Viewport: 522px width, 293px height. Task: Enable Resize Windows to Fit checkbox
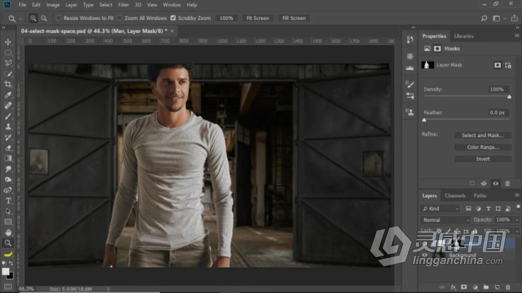[59, 18]
